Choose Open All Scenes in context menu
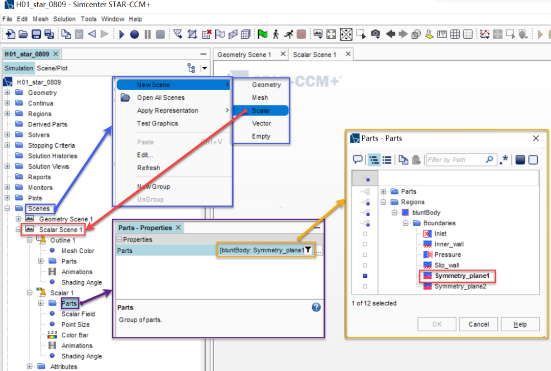 point(161,97)
